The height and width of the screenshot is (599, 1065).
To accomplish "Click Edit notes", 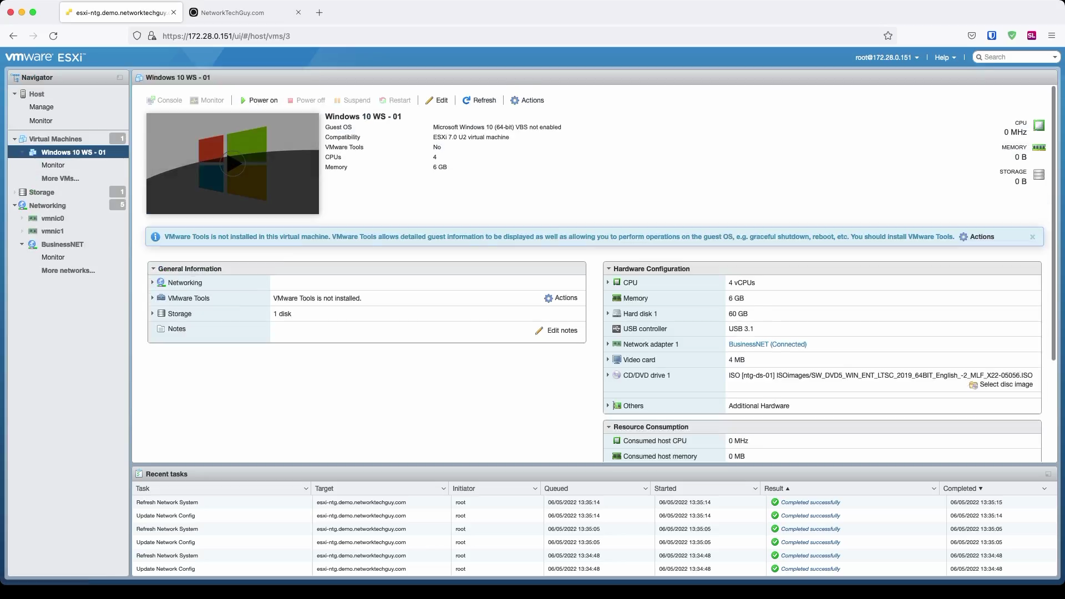I will click(x=556, y=331).
